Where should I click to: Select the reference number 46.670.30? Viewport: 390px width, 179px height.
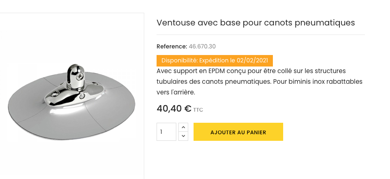point(202,46)
